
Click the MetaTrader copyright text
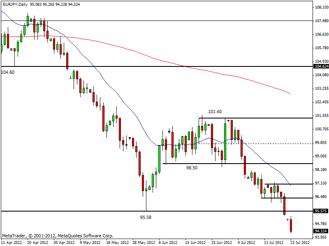(x=58, y=236)
